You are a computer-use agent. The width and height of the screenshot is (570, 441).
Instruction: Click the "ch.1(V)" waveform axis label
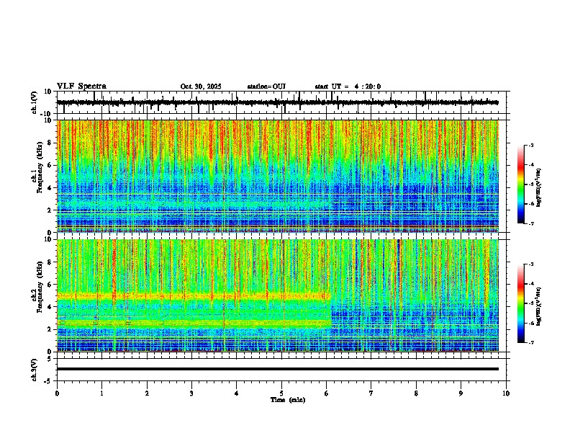pos(35,102)
